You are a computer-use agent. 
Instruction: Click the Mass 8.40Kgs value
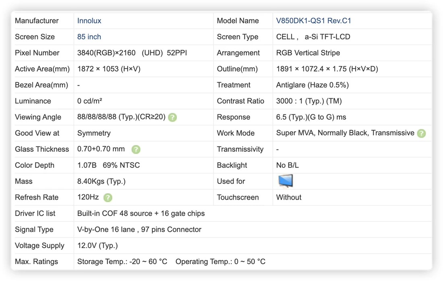pyautogui.click(x=101, y=181)
